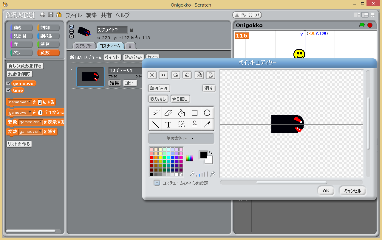This screenshot has height=240, width=382.
Task: Select the don't rotate rotation style
Action: click(72, 36)
